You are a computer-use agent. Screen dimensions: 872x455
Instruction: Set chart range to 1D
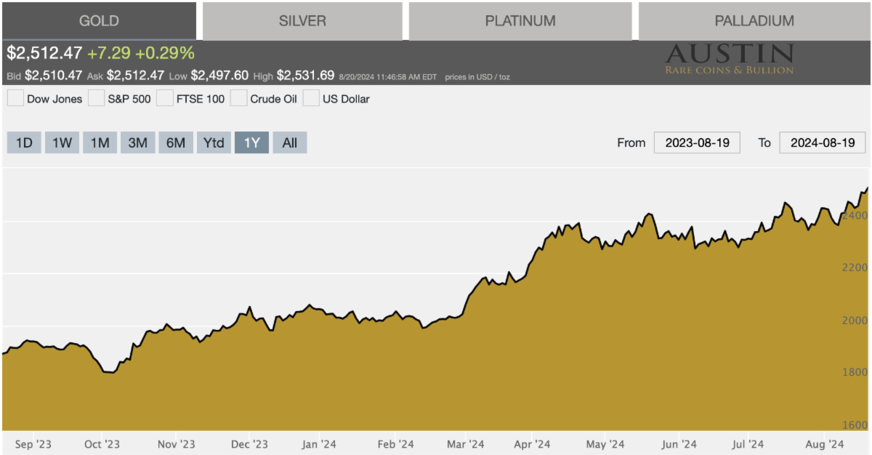click(24, 142)
